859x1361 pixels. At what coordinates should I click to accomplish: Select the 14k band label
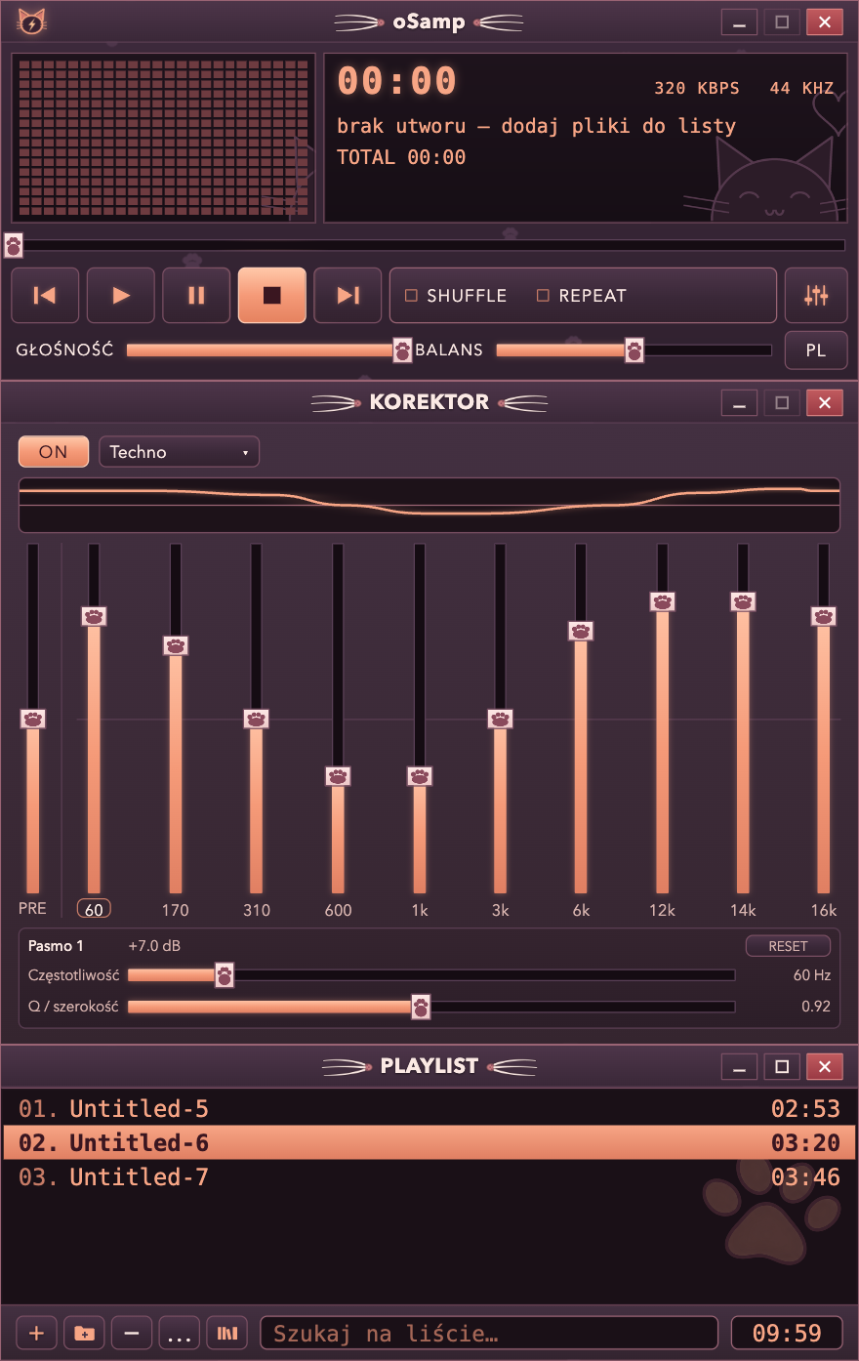[743, 910]
